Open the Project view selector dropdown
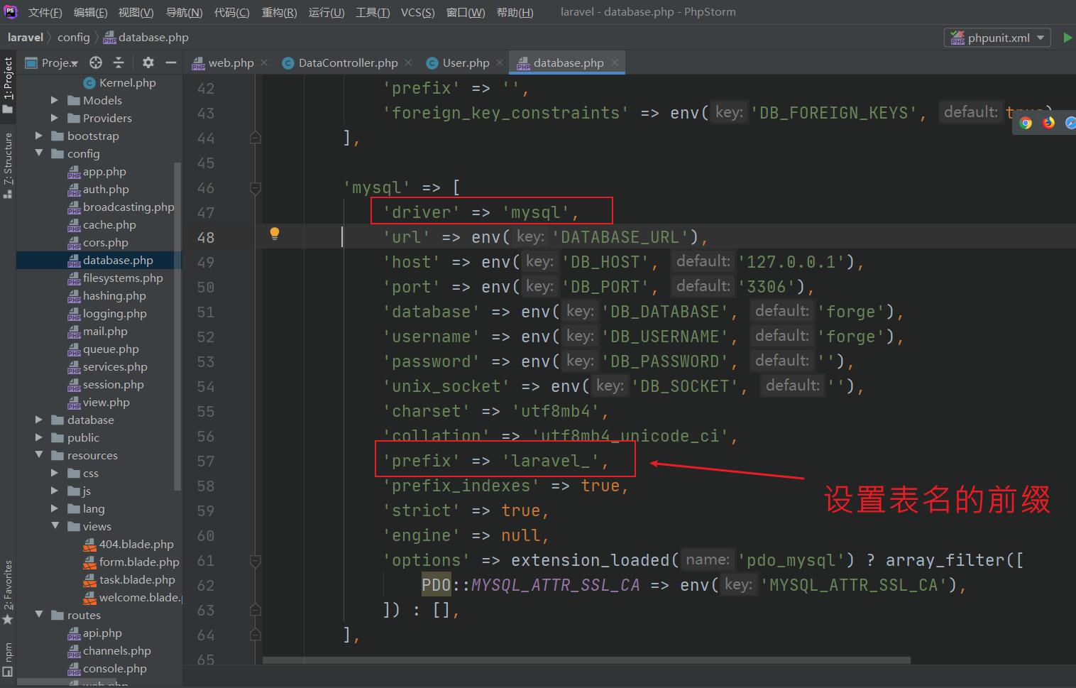Screen dimensions: 1076x688 51,62
